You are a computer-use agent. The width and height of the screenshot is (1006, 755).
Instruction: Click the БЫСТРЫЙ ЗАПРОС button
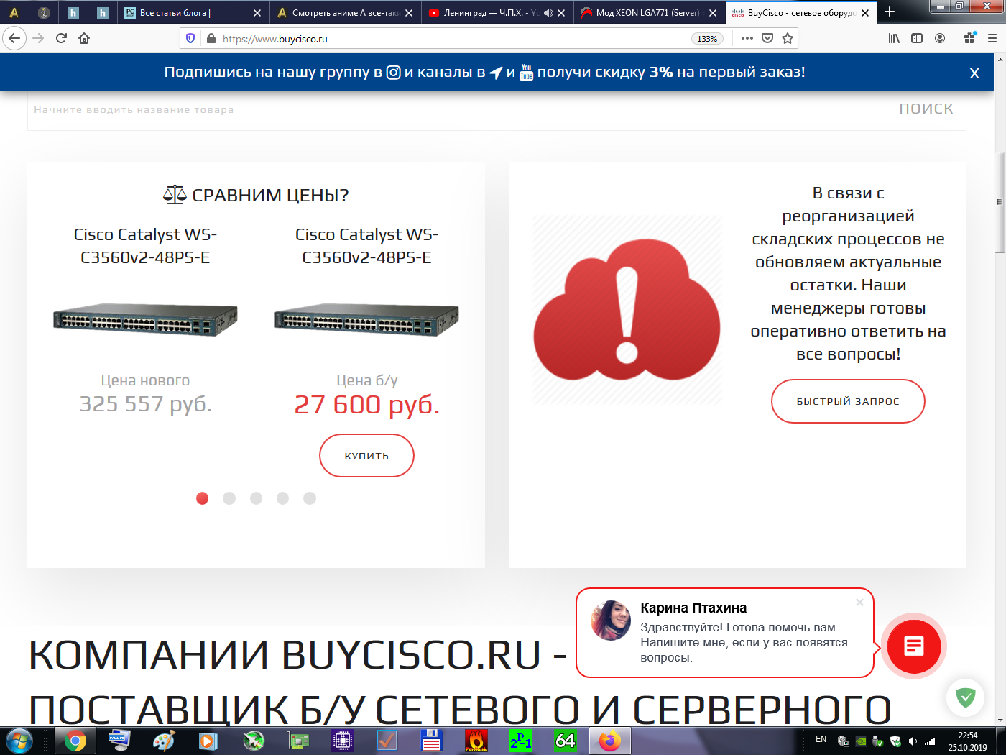848,401
